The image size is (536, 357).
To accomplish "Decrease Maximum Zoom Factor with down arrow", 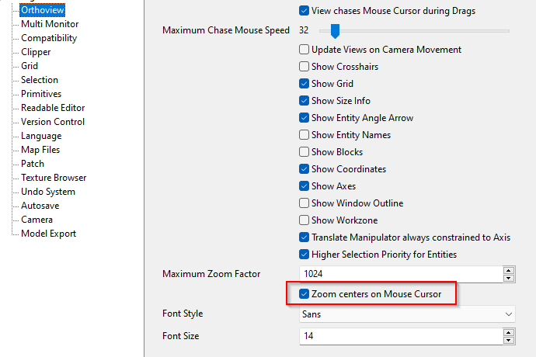I will pyautogui.click(x=509, y=278).
